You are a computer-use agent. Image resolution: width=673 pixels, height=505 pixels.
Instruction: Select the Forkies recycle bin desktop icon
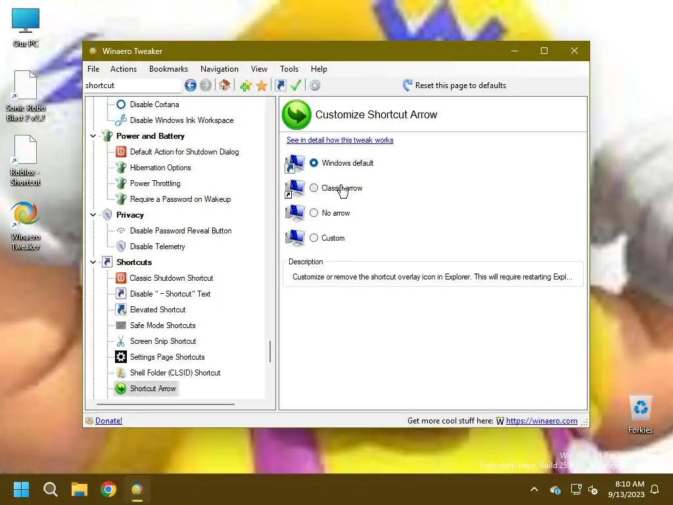click(x=640, y=414)
